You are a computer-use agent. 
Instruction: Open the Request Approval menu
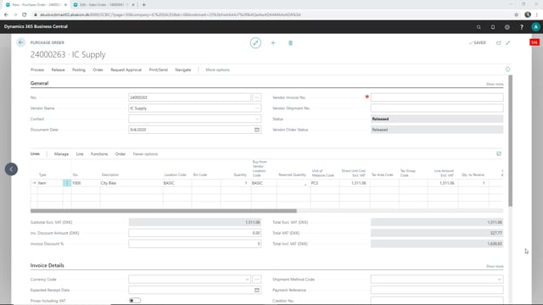[x=126, y=69]
